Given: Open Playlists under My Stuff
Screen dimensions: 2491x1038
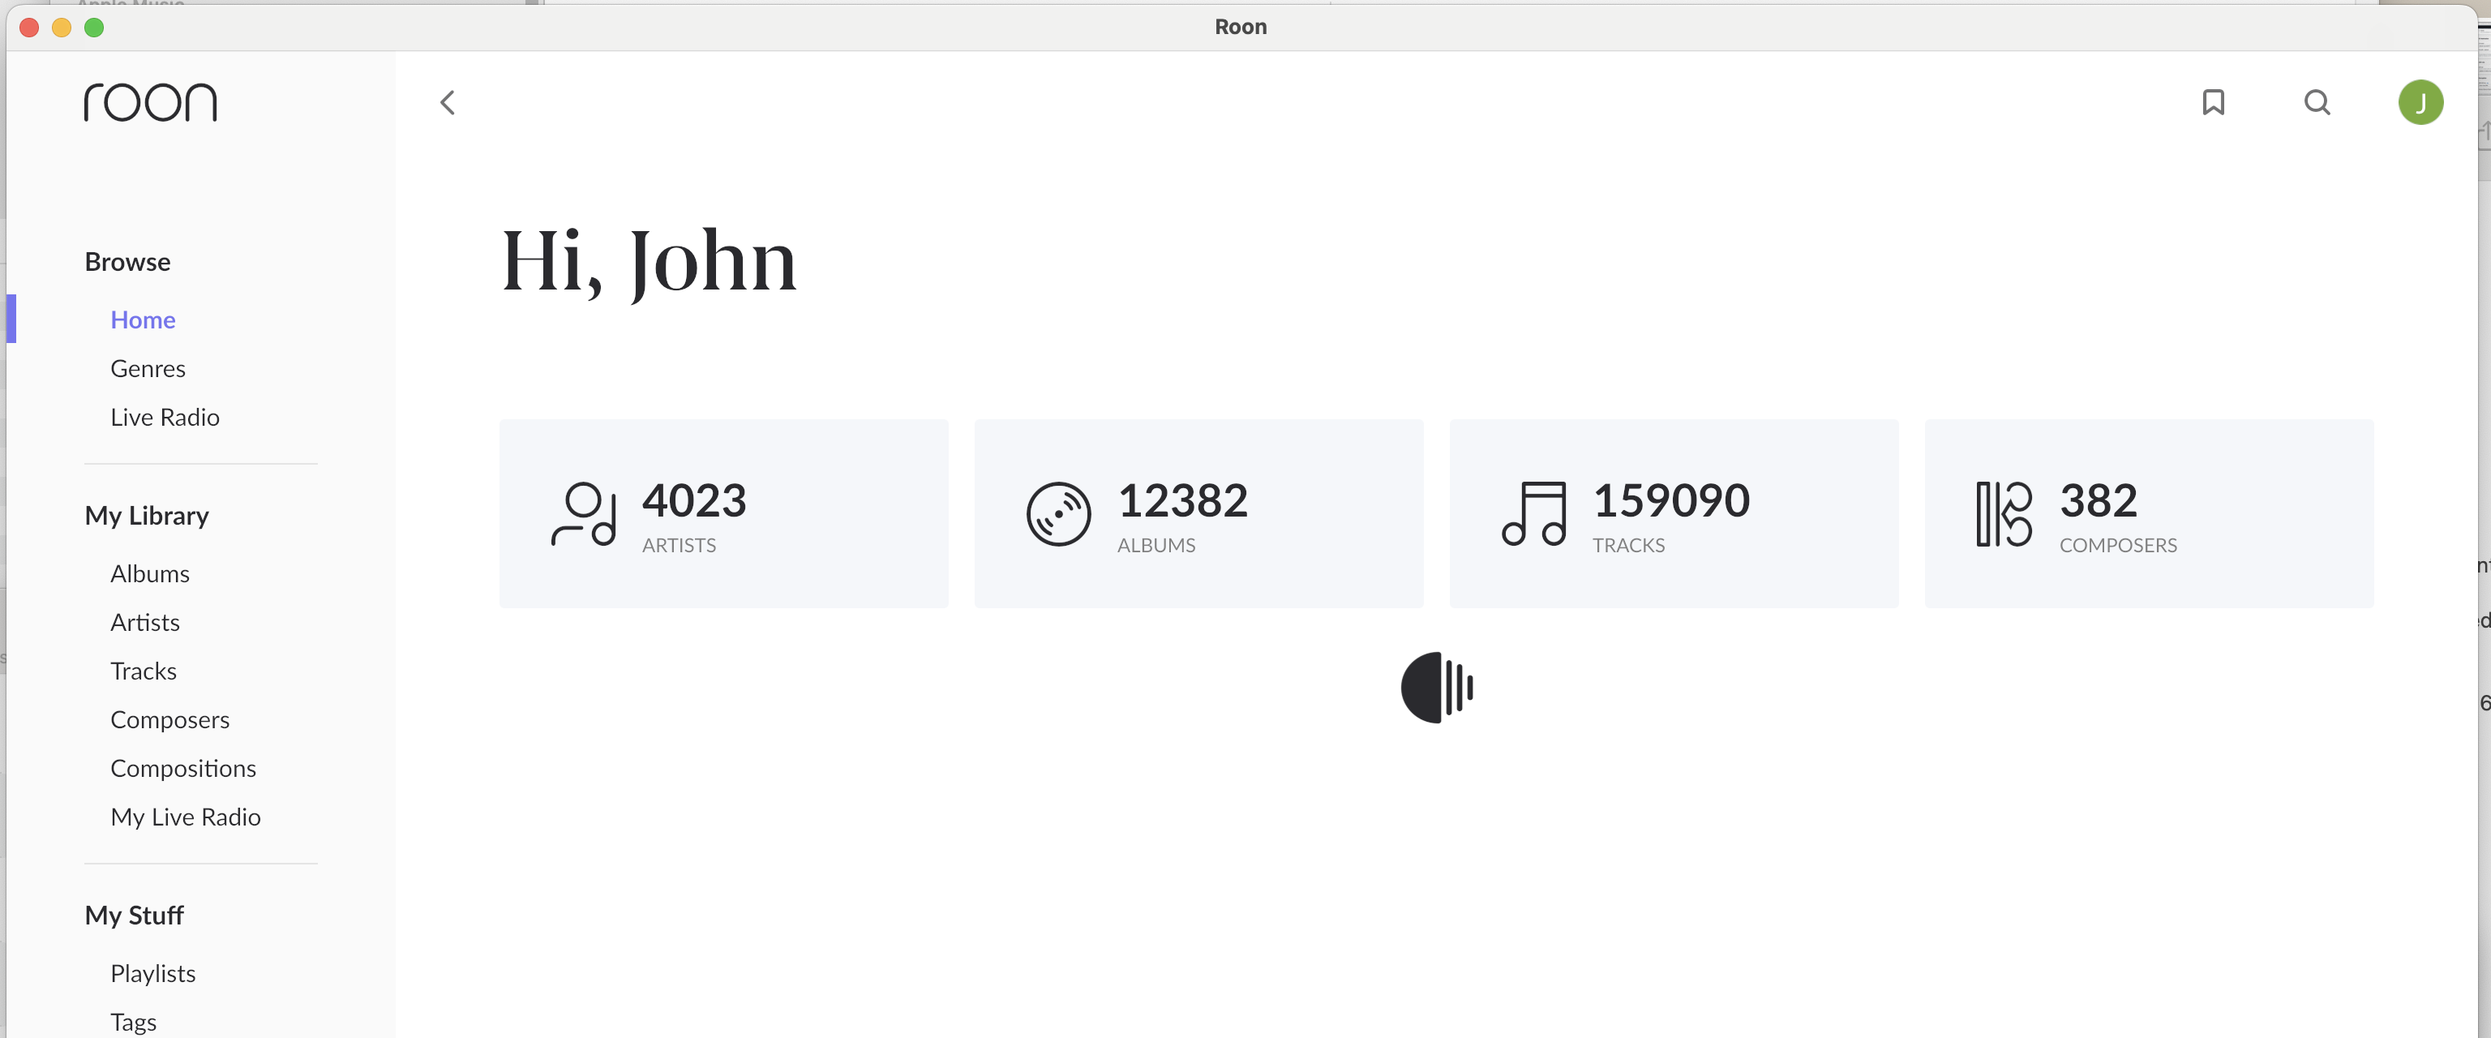Looking at the screenshot, I should 152,973.
